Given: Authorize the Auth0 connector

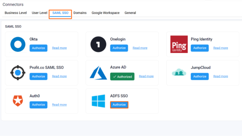Looking at the screenshot, I should click(x=38, y=105).
